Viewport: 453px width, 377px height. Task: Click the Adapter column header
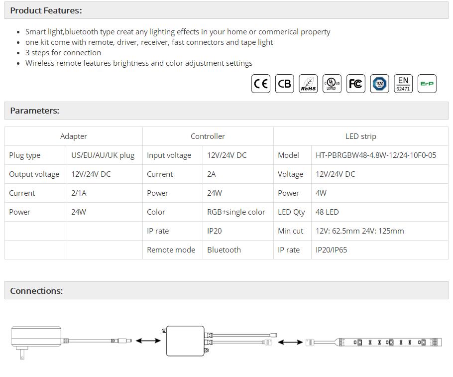(x=73, y=136)
